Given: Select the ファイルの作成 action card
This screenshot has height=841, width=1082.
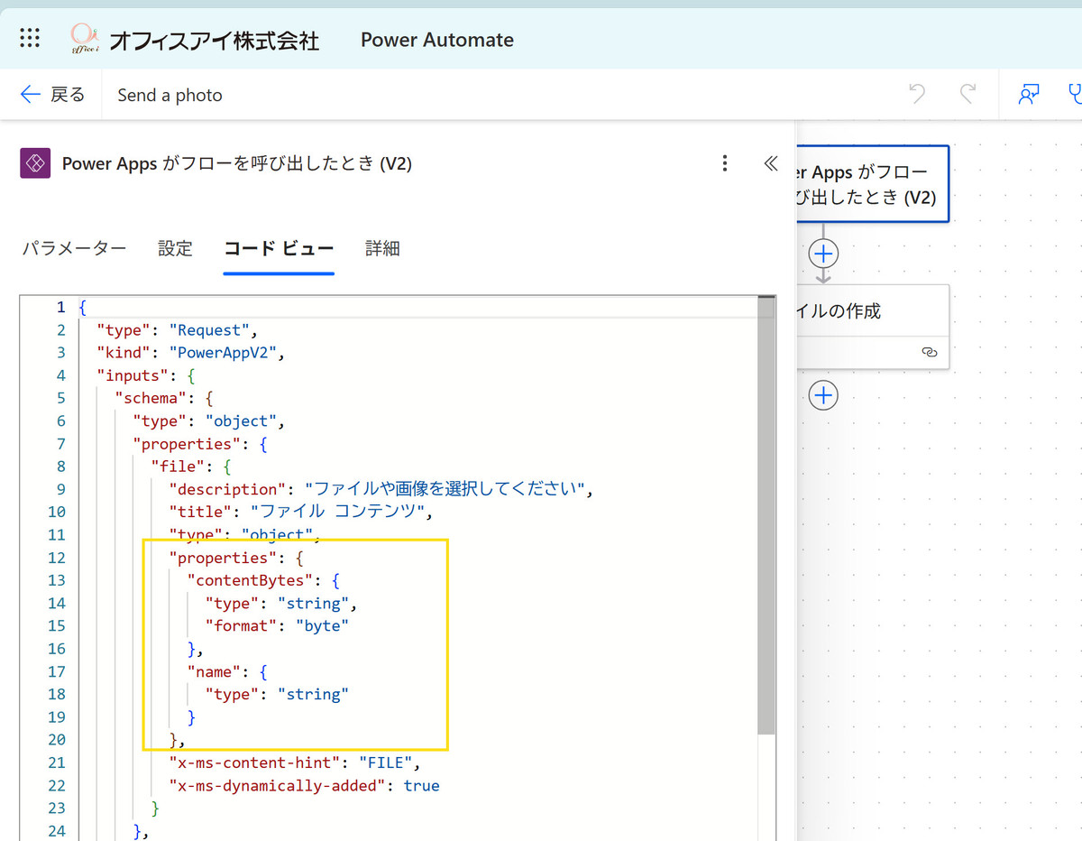Looking at the screenshot, I should tap(873, 327).
